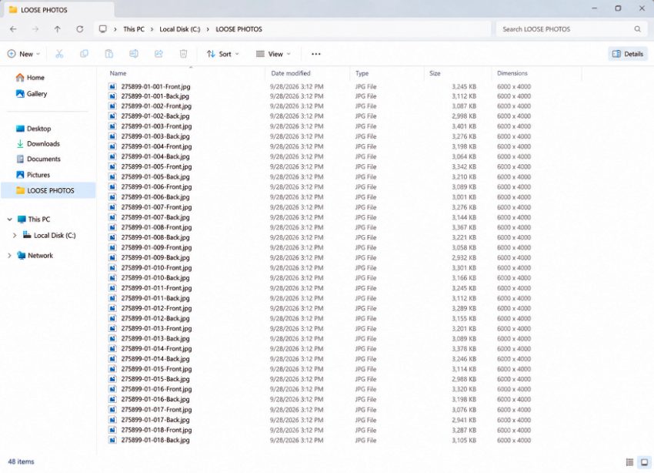
Task: Click chevron after This PC in address bar
Action: tap(152, 29)
